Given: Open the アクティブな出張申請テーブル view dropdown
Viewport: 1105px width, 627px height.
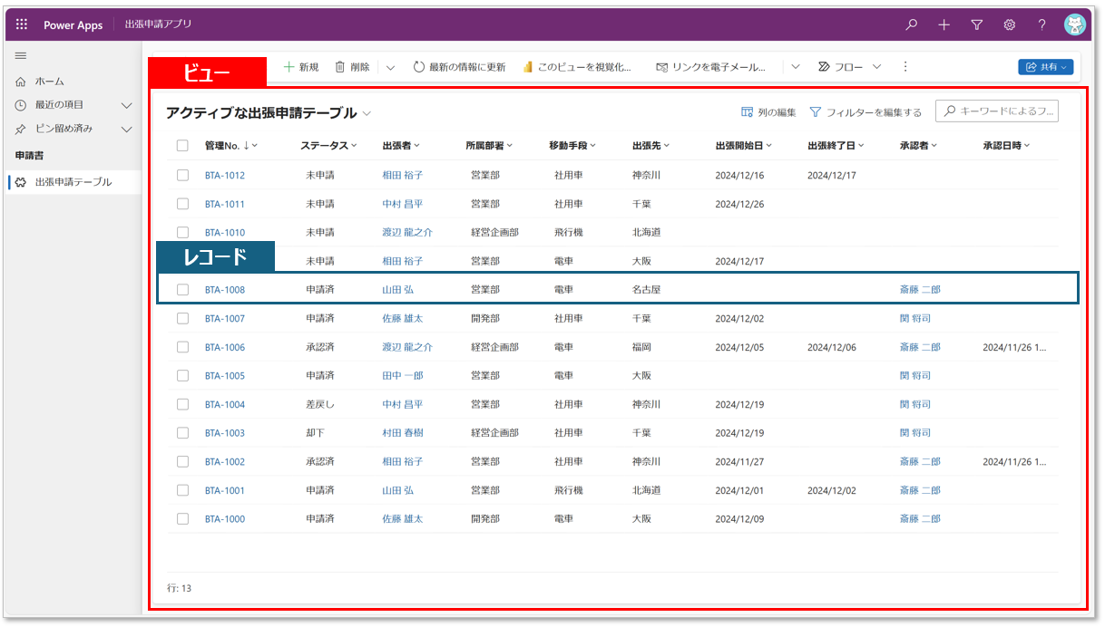Looking at the screenshot, I should pyautogui.click(x=367, y=113).
